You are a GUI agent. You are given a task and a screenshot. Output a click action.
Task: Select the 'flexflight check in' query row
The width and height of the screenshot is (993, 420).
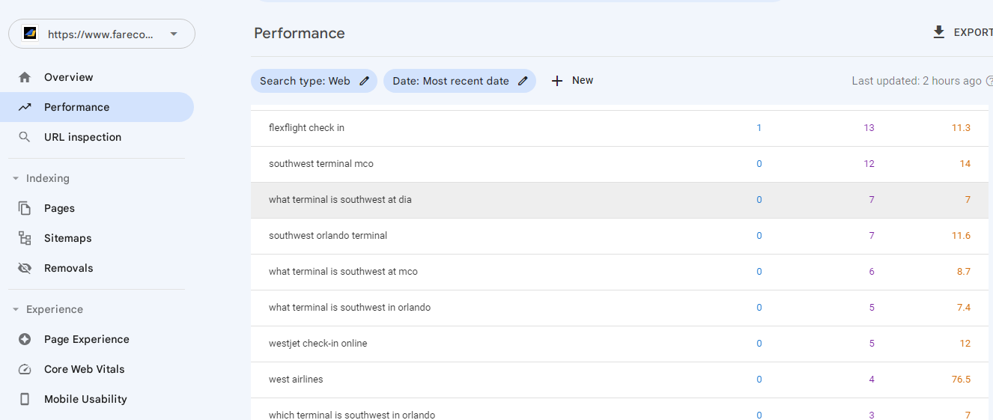pyautogui.click(x=622, y=128)
